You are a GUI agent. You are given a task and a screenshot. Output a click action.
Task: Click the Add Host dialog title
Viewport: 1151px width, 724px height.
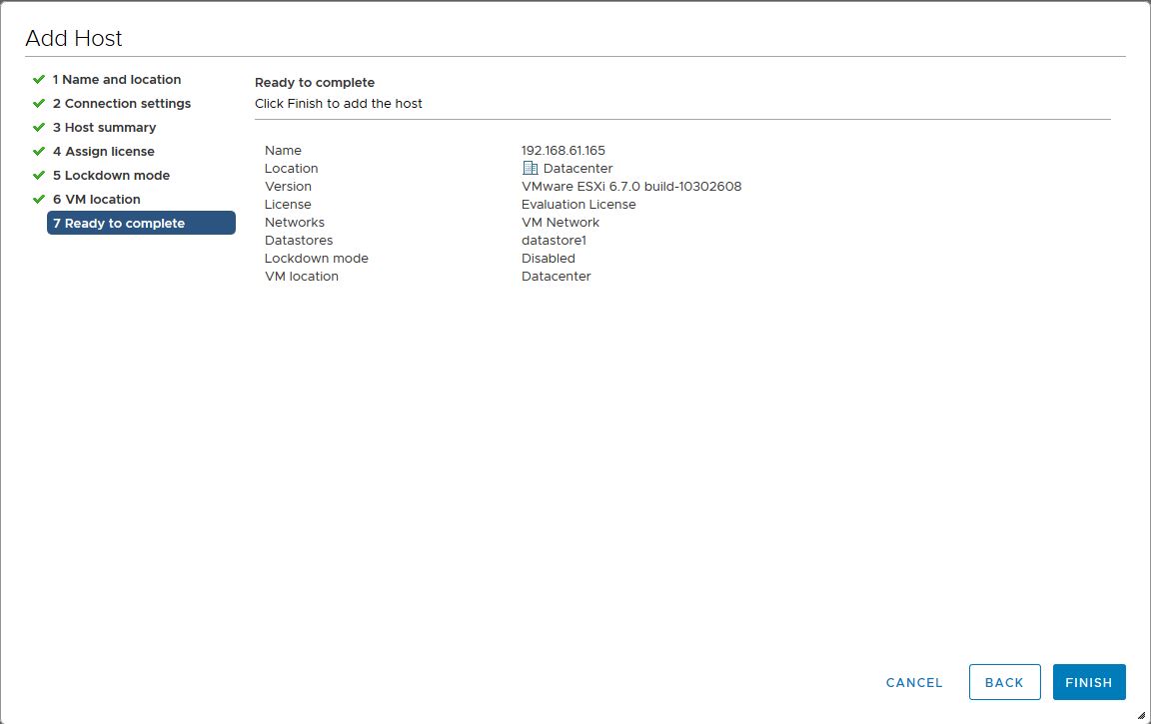pyautogui.click(x=73, y=38)
